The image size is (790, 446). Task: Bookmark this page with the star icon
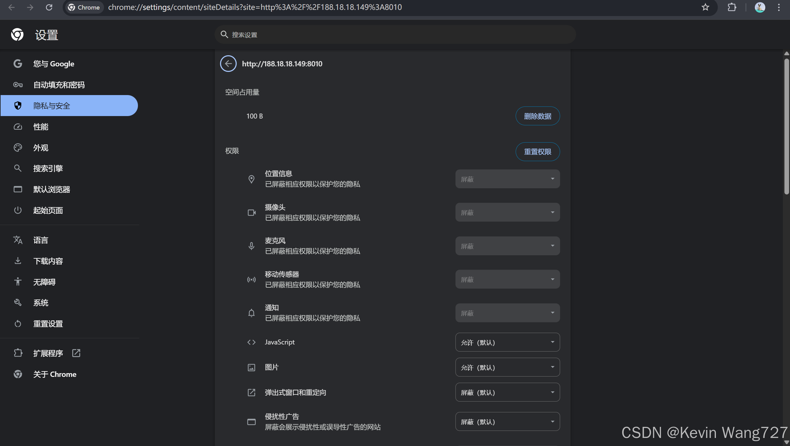[x=705, y=7]
